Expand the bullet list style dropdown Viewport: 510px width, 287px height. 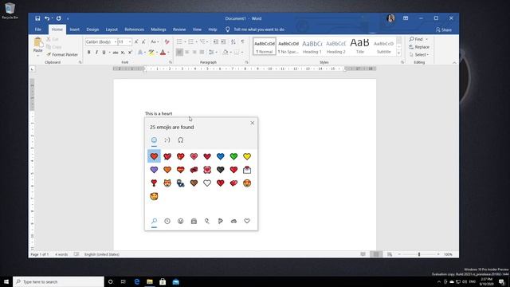coord(185,41)
